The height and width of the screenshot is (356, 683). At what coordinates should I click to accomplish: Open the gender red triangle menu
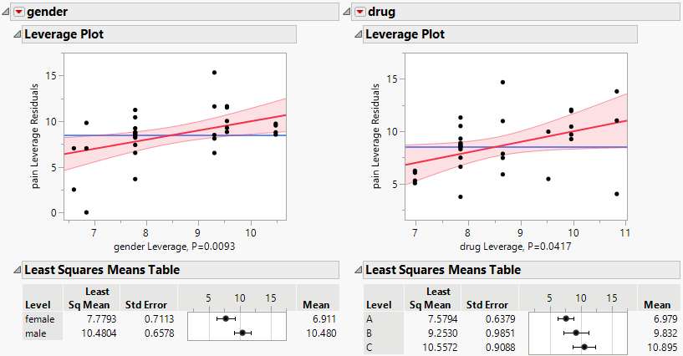pyautogui.click(x=18, y=12)
